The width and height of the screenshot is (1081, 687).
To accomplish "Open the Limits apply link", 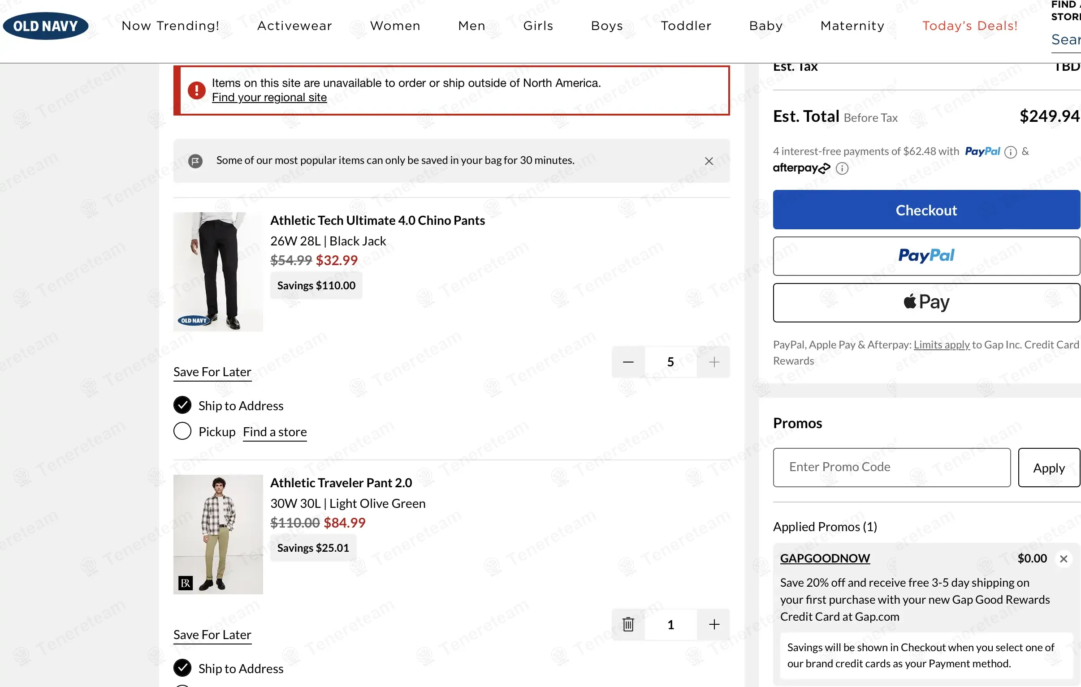I will (x=942, y=345).
